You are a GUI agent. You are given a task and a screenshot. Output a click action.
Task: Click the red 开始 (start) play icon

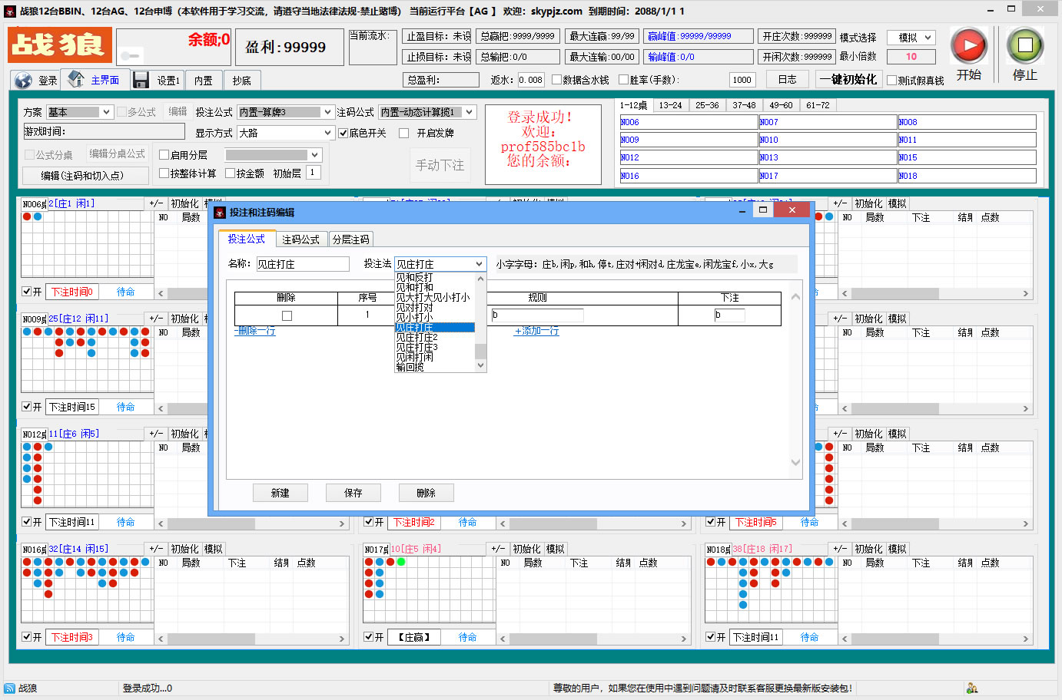coord(968,45)
